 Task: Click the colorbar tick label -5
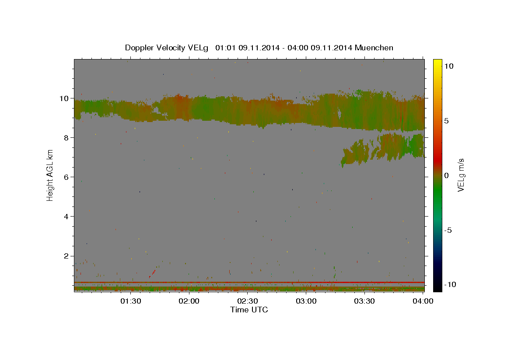tap(449, 230)
